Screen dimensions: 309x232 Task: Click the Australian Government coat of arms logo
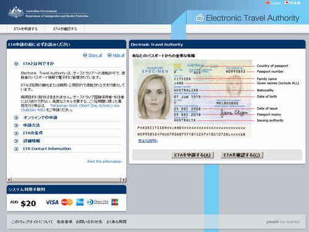(x=16, y=12)
